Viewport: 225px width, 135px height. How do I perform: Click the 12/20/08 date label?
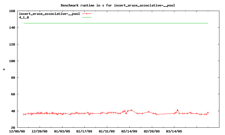39,131
